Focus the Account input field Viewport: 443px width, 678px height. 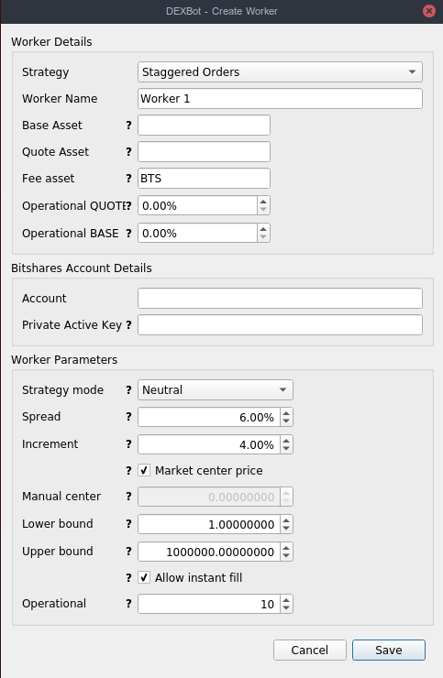click(x=280, y=299)
